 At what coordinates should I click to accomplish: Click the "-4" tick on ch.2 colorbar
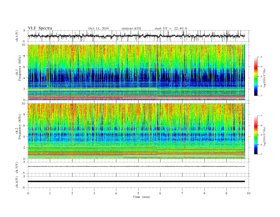click(261, 125)
